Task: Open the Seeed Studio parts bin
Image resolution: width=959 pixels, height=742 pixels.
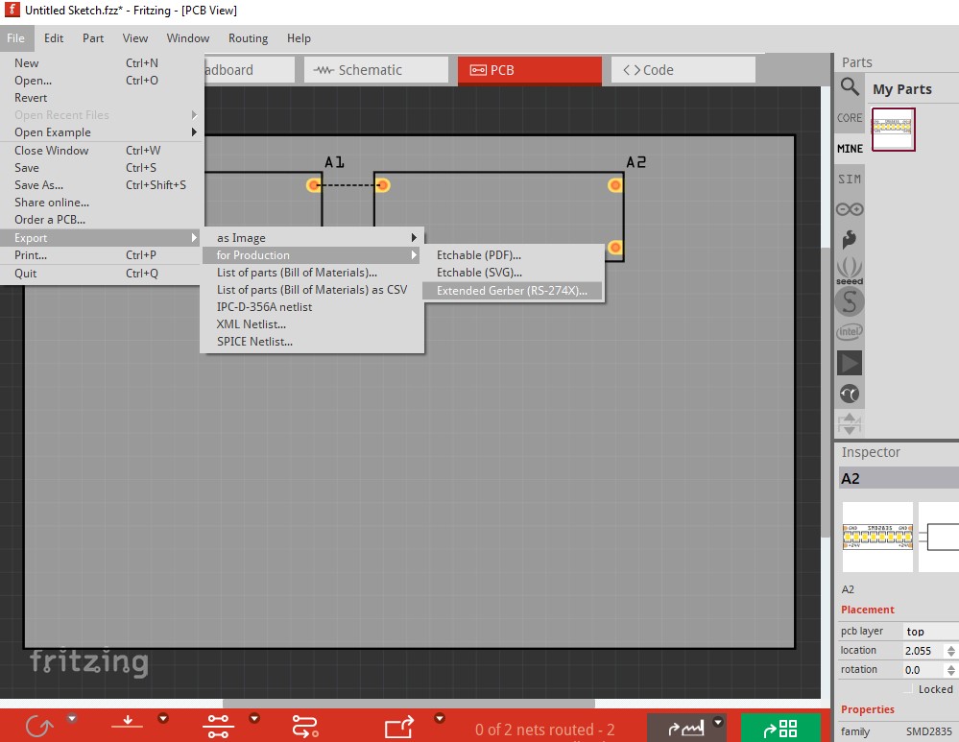Action: [x=850, y=271]
